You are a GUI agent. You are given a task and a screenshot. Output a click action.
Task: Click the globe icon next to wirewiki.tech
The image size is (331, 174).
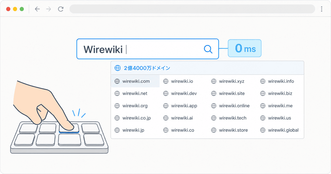click(214, 118)
